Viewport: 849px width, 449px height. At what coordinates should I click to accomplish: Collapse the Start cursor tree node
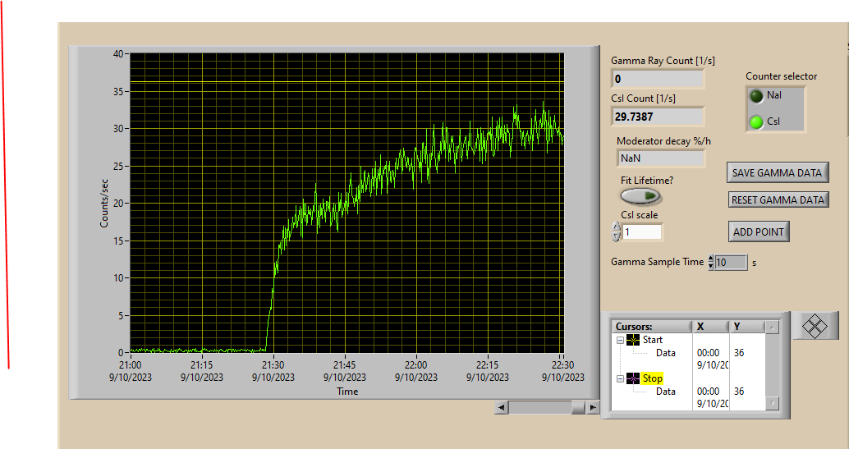tap(619, 340)
